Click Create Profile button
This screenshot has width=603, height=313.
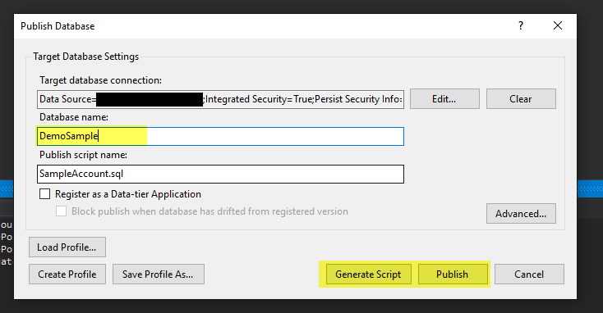pyautogui.click(x=67, y=274)
